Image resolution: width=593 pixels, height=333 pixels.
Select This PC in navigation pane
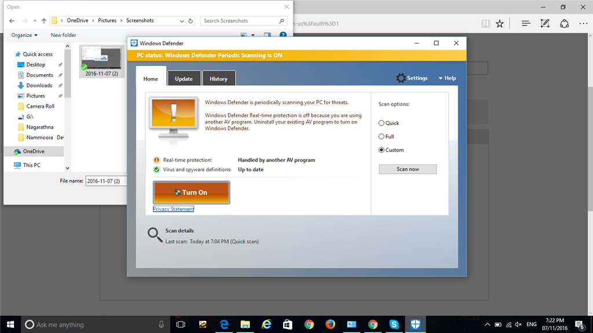(x=31, y=165)
